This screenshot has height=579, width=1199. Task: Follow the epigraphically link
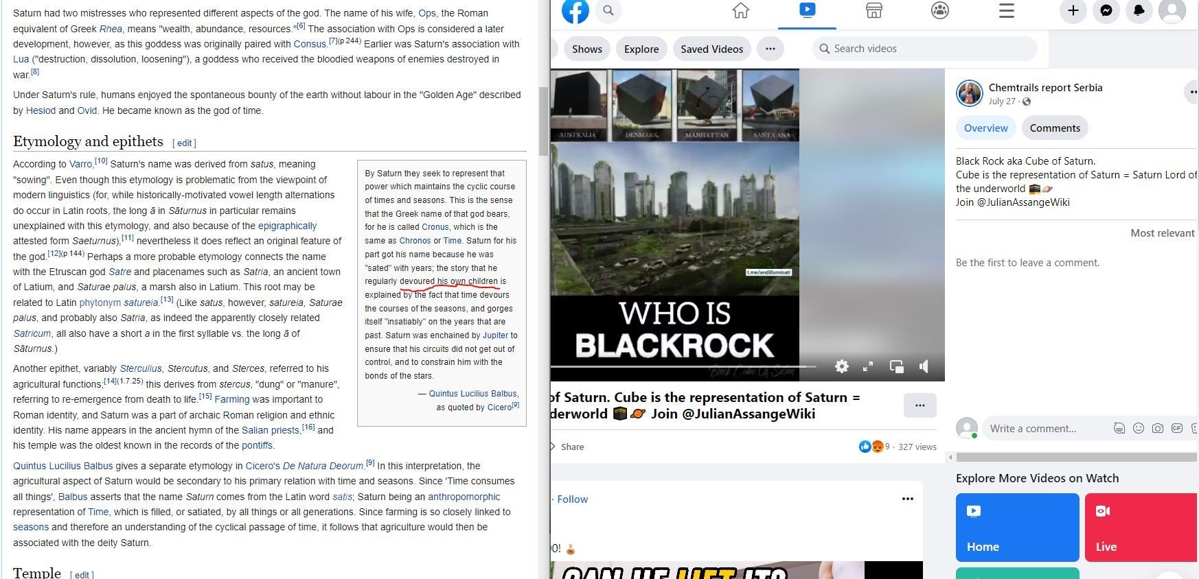287,226
